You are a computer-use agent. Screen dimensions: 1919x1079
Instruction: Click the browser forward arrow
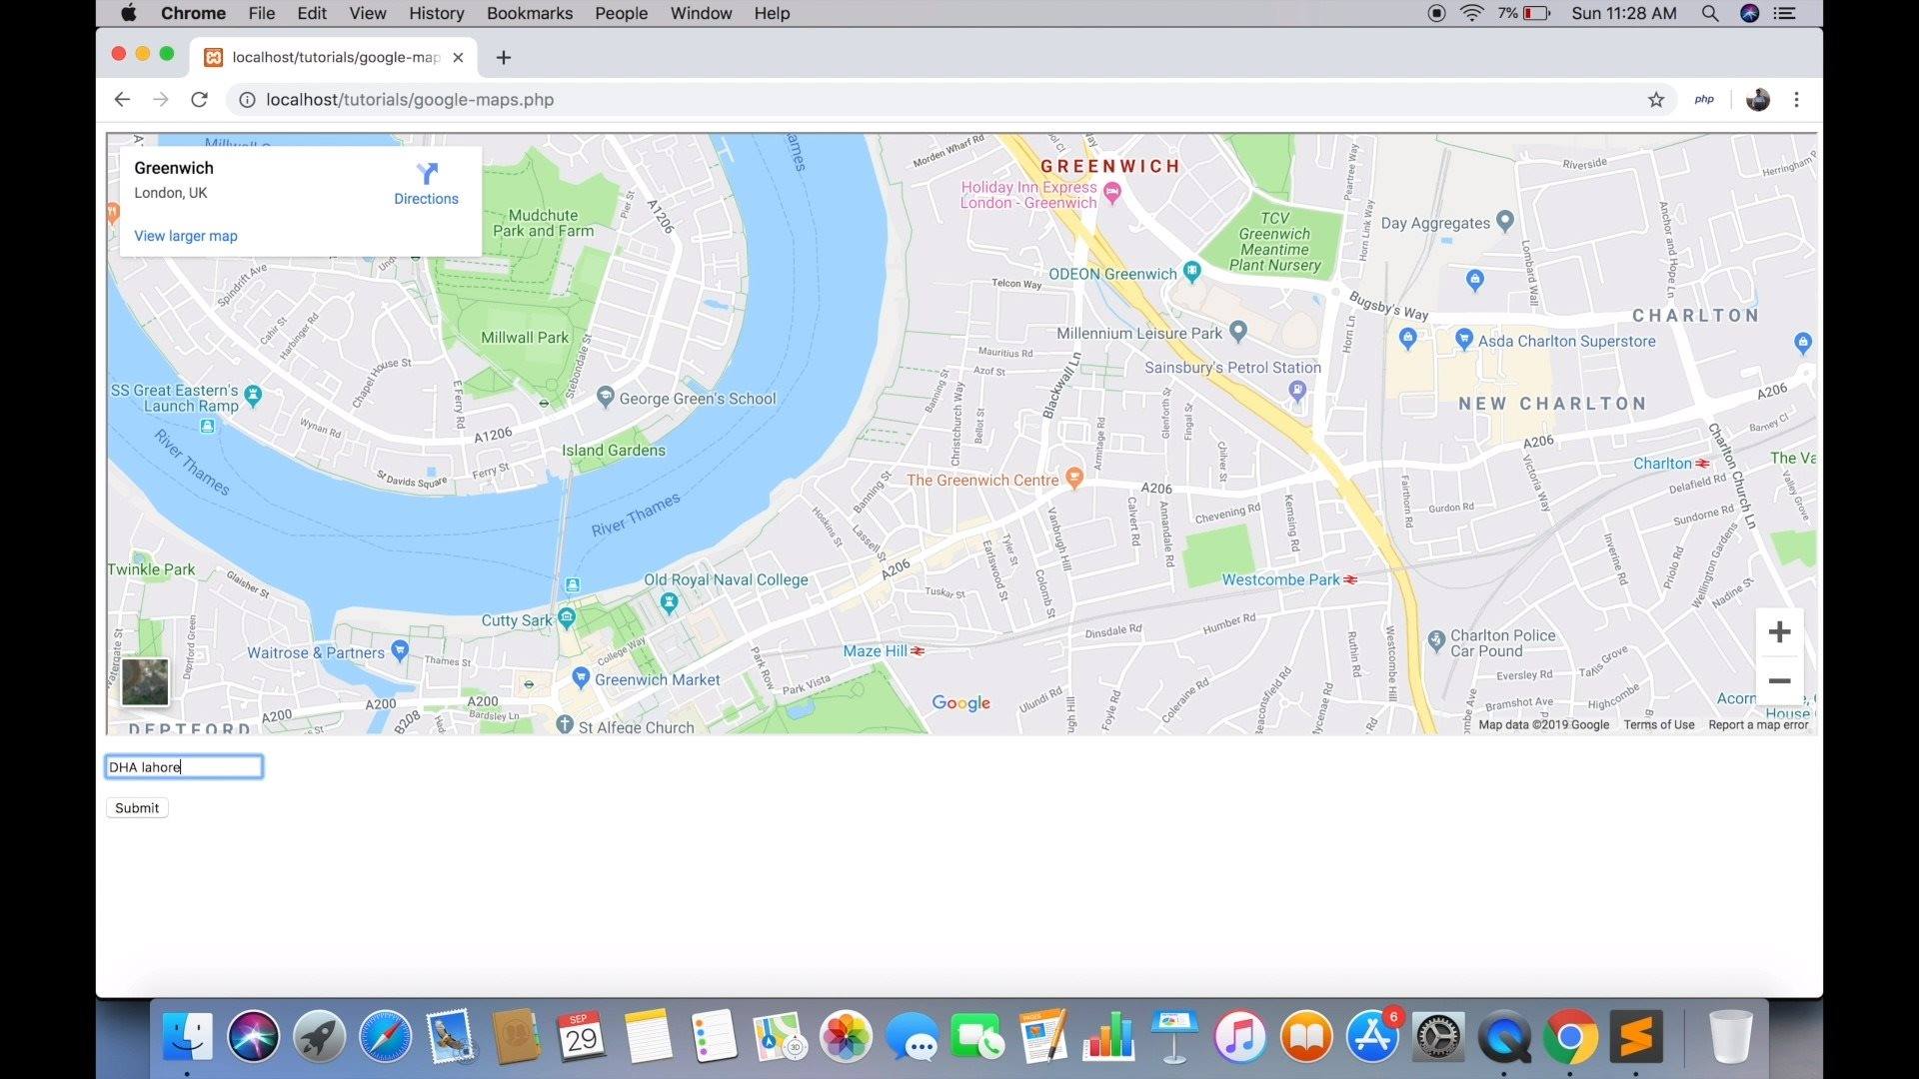(160, 100)
